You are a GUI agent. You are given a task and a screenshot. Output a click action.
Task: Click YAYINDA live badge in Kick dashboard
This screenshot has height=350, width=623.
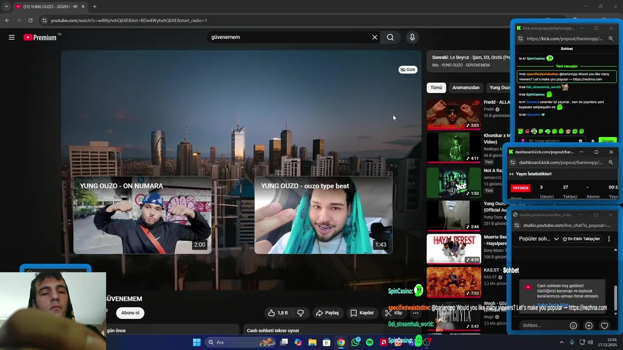click(521, 188)
